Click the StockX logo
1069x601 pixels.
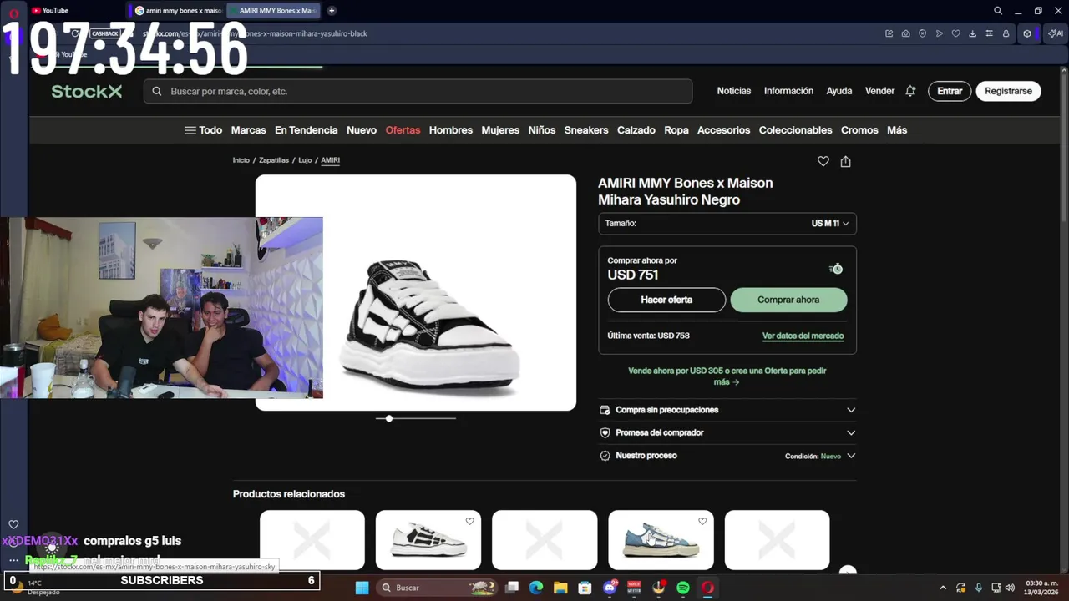(x=86, y=92)
